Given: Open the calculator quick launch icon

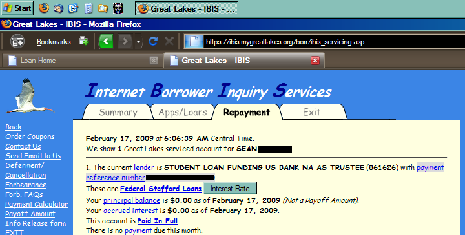Looking at the screenshot, I should coord(88,8).
